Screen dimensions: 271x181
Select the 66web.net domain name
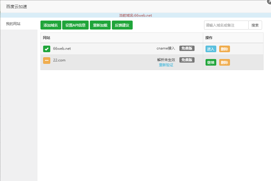click(x=62, y=49)
